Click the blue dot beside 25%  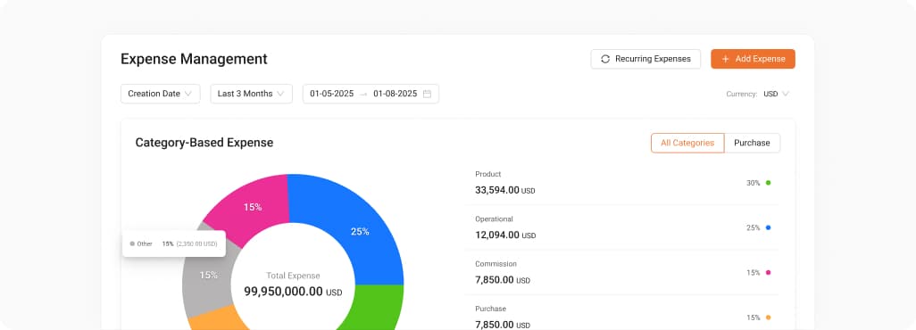pos(768,227)
